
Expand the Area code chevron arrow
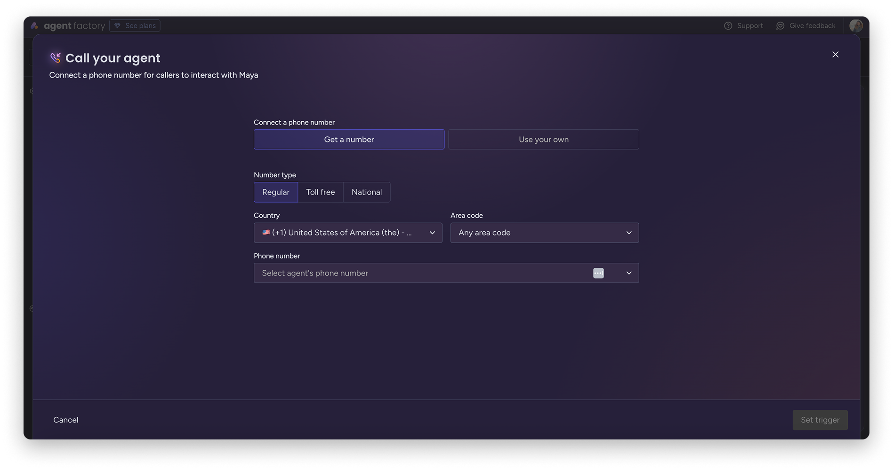629,233
